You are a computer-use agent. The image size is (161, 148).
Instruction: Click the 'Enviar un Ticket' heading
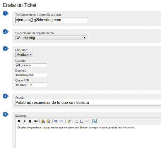pyautogui.click(x=20, y=5)
